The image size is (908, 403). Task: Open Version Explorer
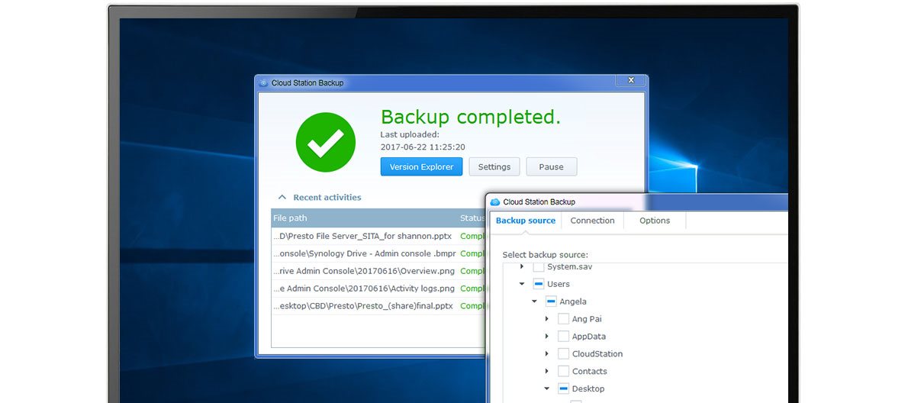click(x=421, y=166)
